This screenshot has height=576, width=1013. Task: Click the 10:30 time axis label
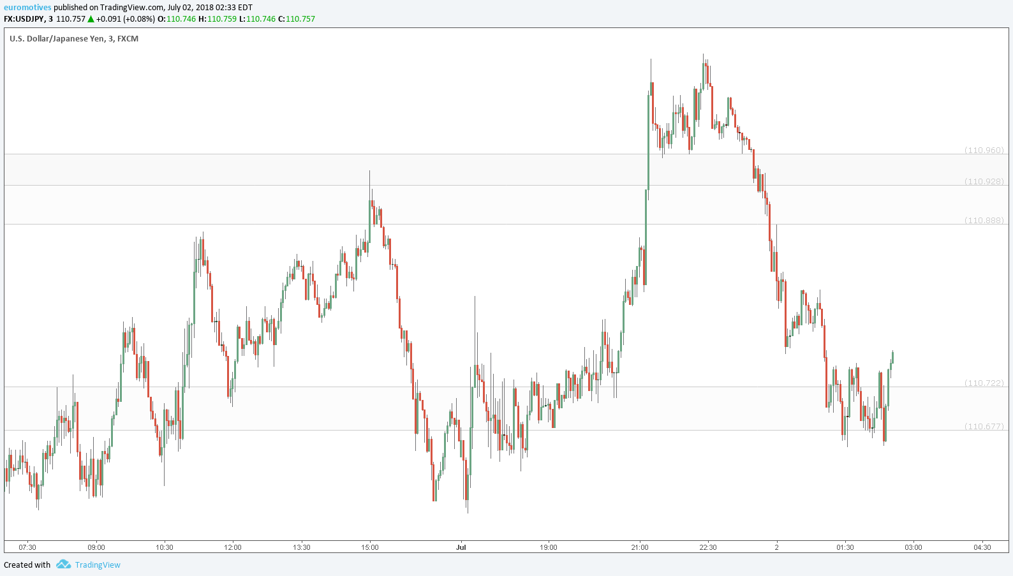(165, 547)
